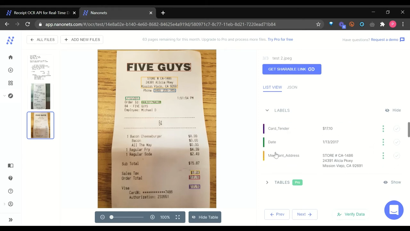Go to previous file with Prev

point(277,214)
